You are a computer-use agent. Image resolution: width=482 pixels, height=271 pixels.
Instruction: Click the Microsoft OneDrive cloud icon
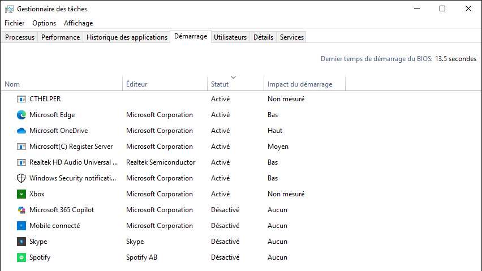pyautogui.click(x=21, y=131)
